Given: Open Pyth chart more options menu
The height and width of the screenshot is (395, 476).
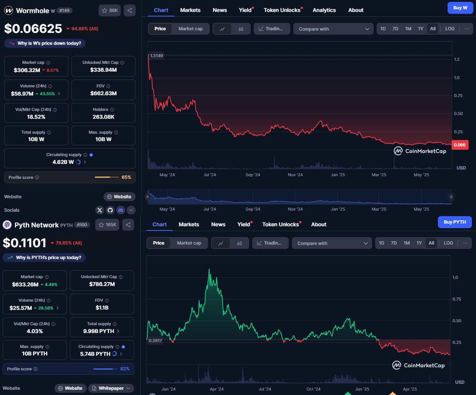Looking at the screenshot, I should click(x=466, y=243).
